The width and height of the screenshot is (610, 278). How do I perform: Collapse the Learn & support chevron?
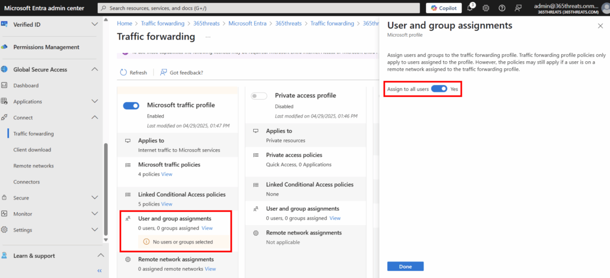(x=101, y=255)
